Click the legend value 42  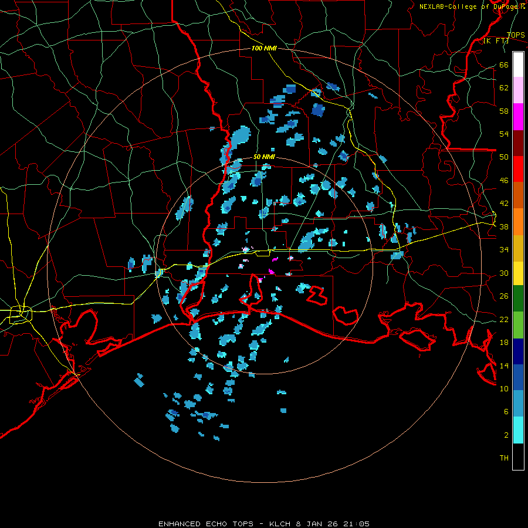click(504, 203)
